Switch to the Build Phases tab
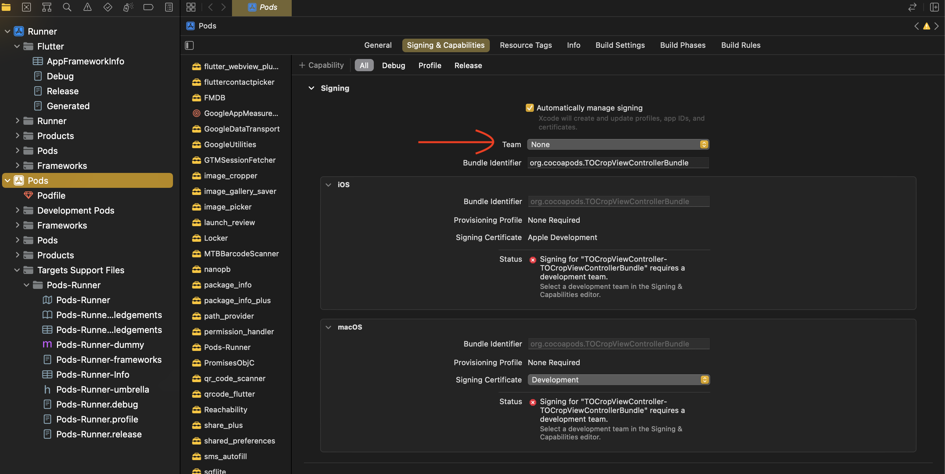The image size is (945, 474). click(x=683, y=45)
